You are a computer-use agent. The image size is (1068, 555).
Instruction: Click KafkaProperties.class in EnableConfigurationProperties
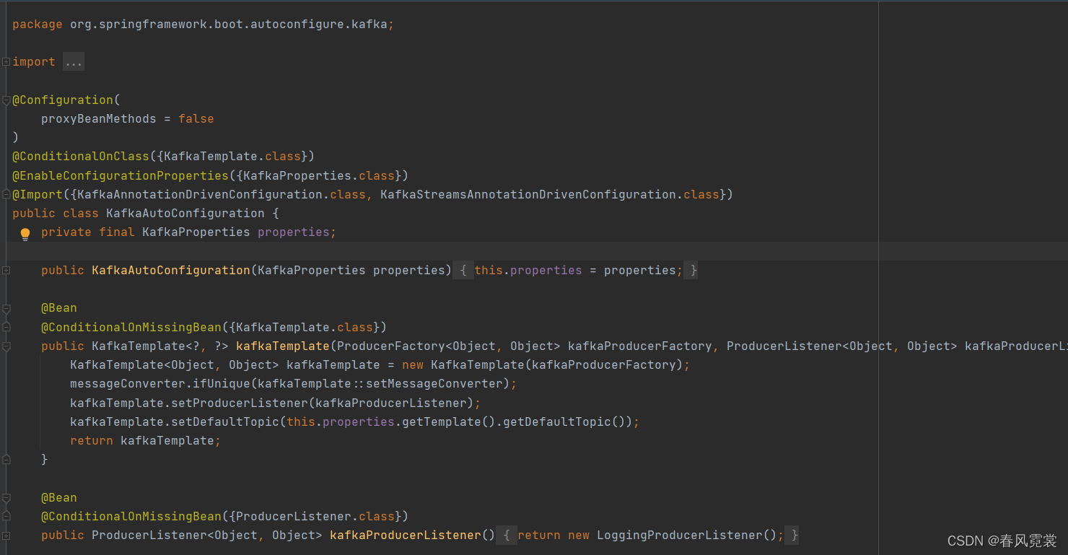pyautogui.click(x=319, y=175)
